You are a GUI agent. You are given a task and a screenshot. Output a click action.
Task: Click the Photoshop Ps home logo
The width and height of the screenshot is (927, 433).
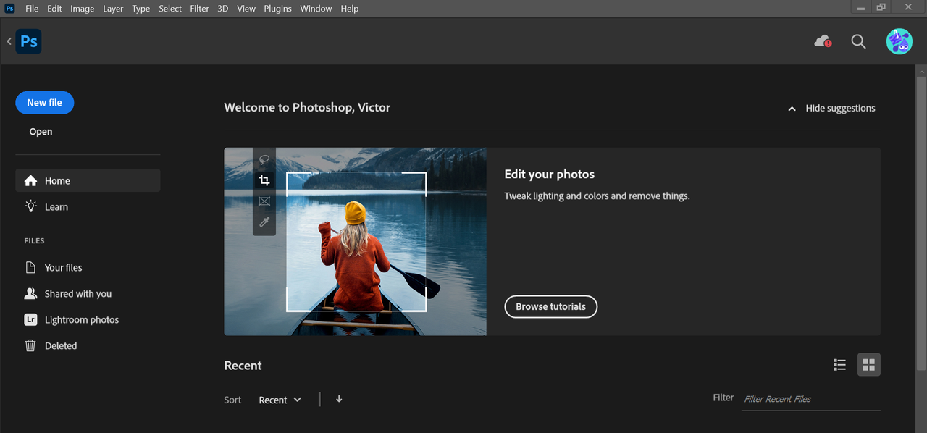[x=29, y=41]
